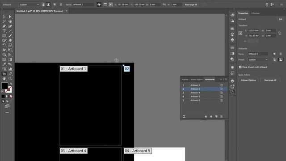Select the Gradient tool
Viewport: 286px width, 161px height.
[x=10, y=59]
